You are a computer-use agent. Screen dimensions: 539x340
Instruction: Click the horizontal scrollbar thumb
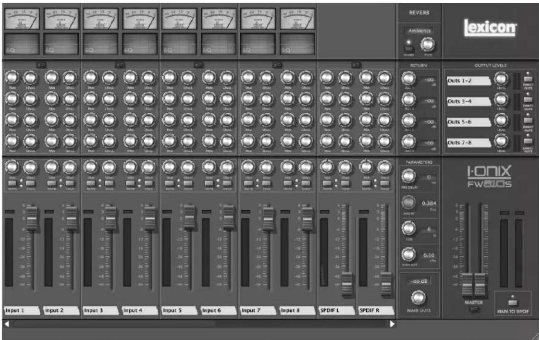(x=114, y=324)
